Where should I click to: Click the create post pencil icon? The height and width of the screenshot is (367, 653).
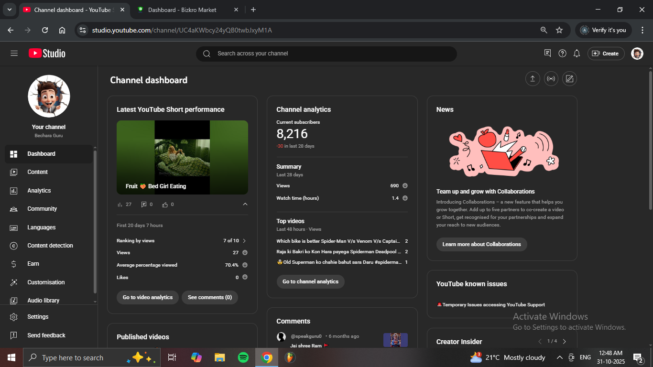[569, 79]
